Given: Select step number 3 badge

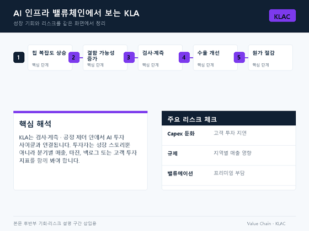Looking at the screenshot, I should pos(129,57).
